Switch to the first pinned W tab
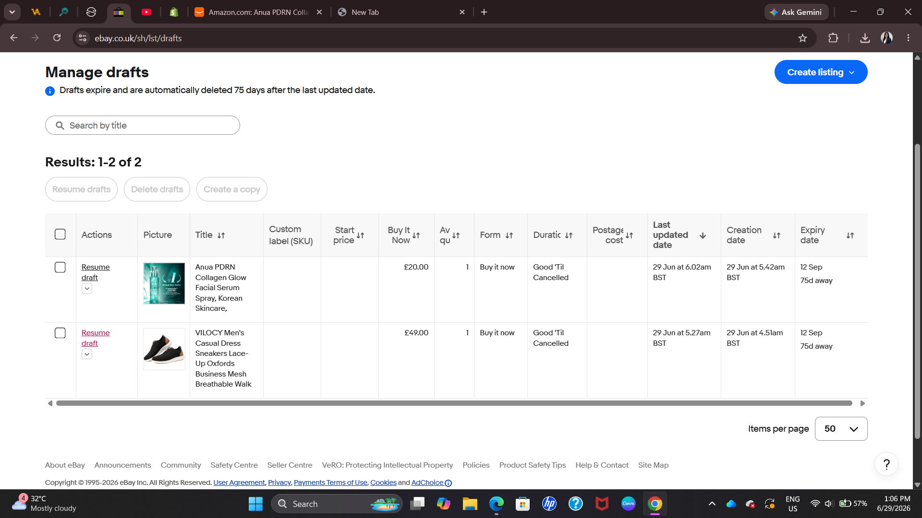 (x=36, y=12)
